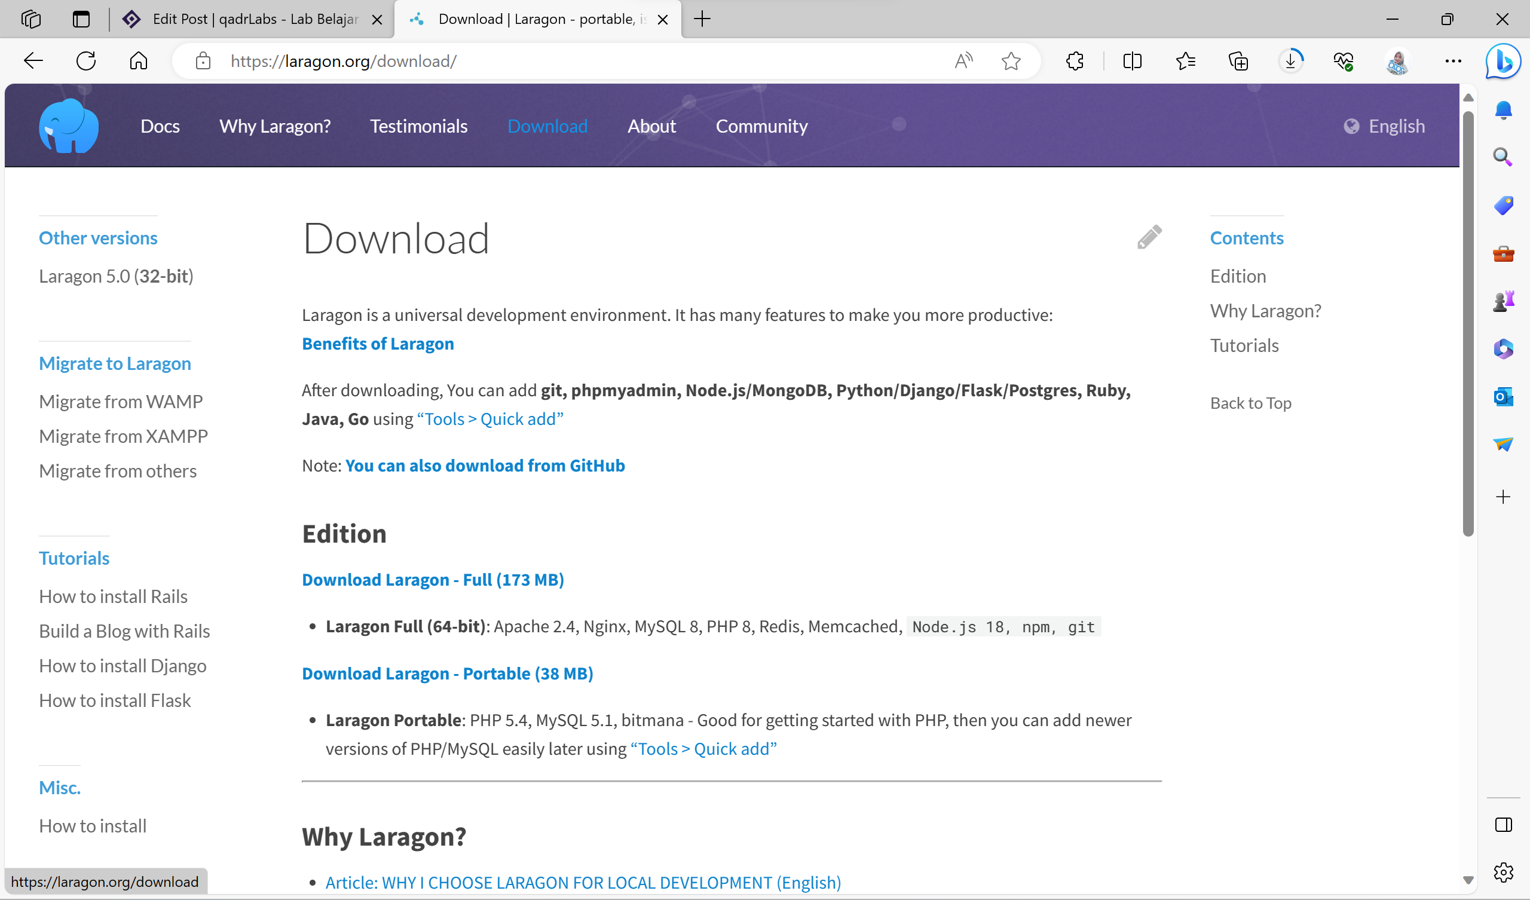Open the Bing Copilot sidebar button
The height and width of the screenshot is (900, 1530).
coord(1503,61)
